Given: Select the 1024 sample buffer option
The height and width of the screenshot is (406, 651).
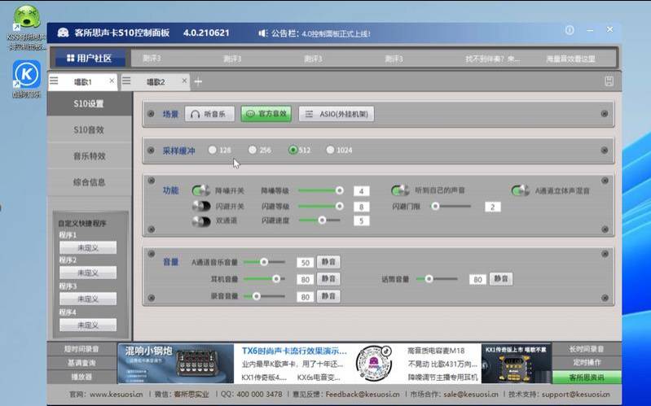Looking at the screenshot, I should pyautogui.click(x=331, y=150).
